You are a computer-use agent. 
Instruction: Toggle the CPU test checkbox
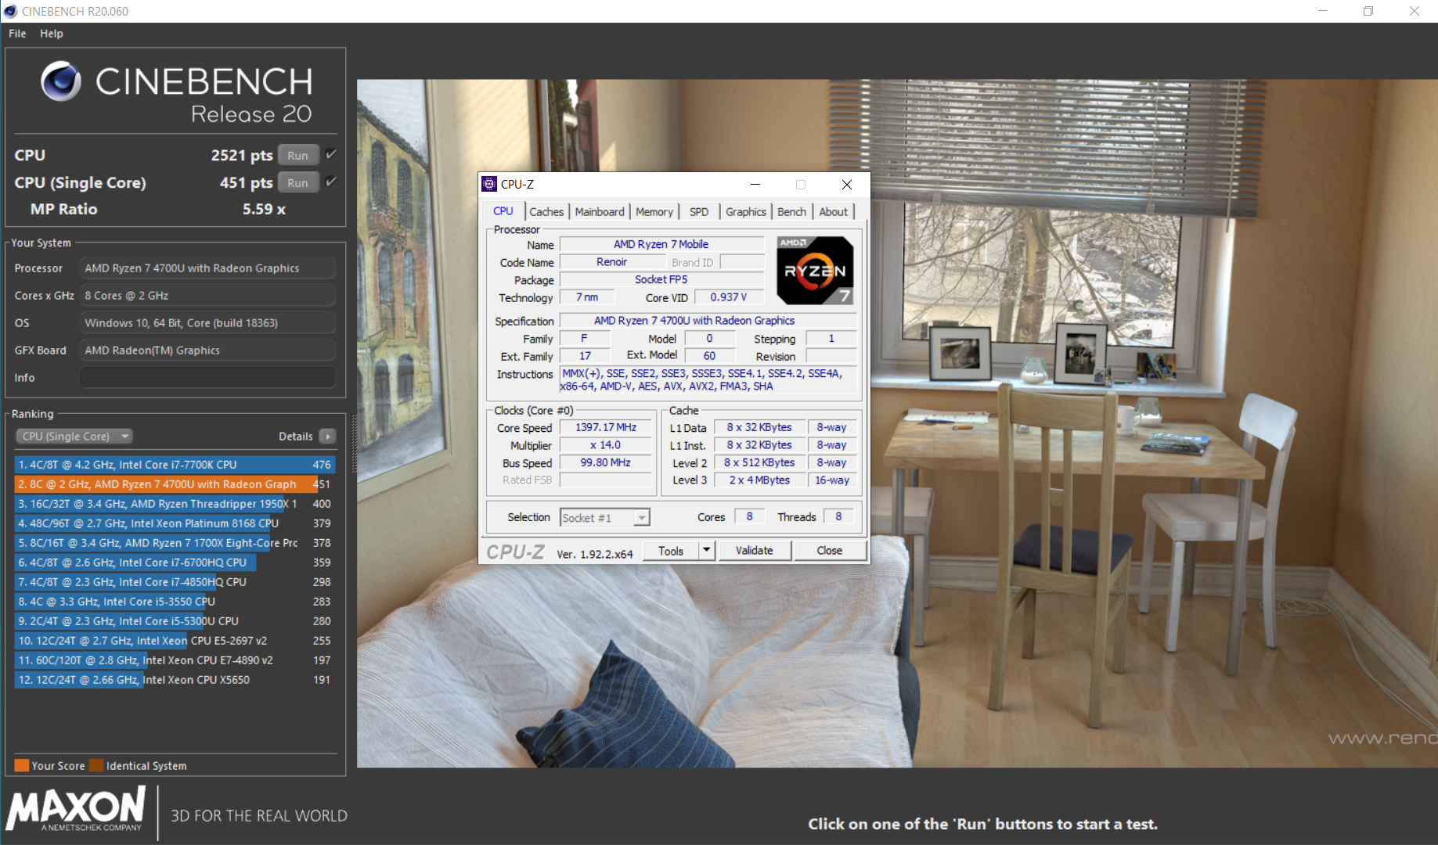(x=331, y=154)
